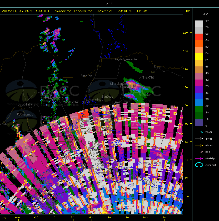Click the white 30HM arrow symbol
The image size is (219, 221).
[x=199, y=139]
